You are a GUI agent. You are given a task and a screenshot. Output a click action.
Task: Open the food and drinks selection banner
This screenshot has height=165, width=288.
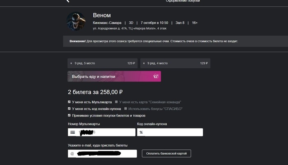(114, 77)
